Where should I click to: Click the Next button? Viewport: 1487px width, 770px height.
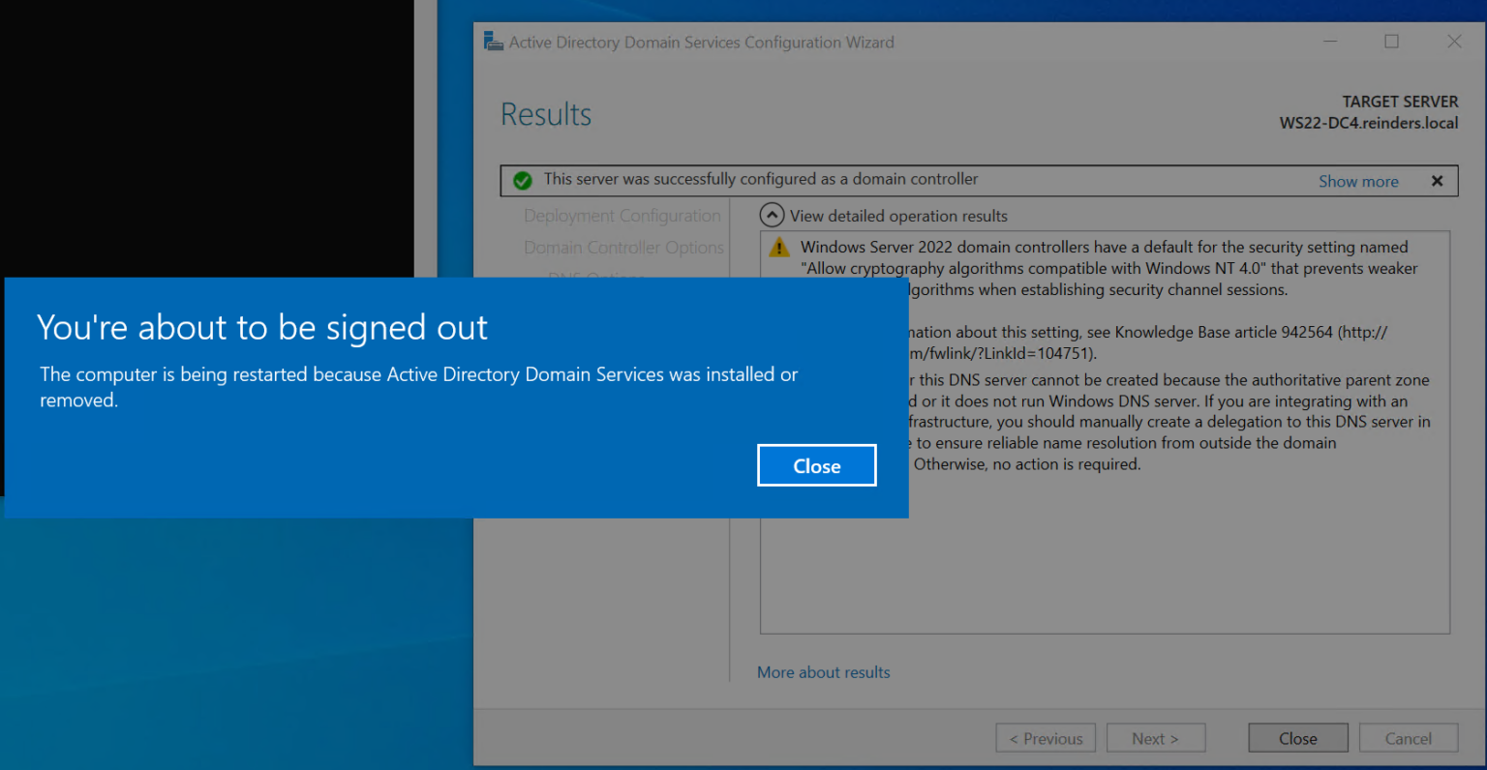[1156, 737]
